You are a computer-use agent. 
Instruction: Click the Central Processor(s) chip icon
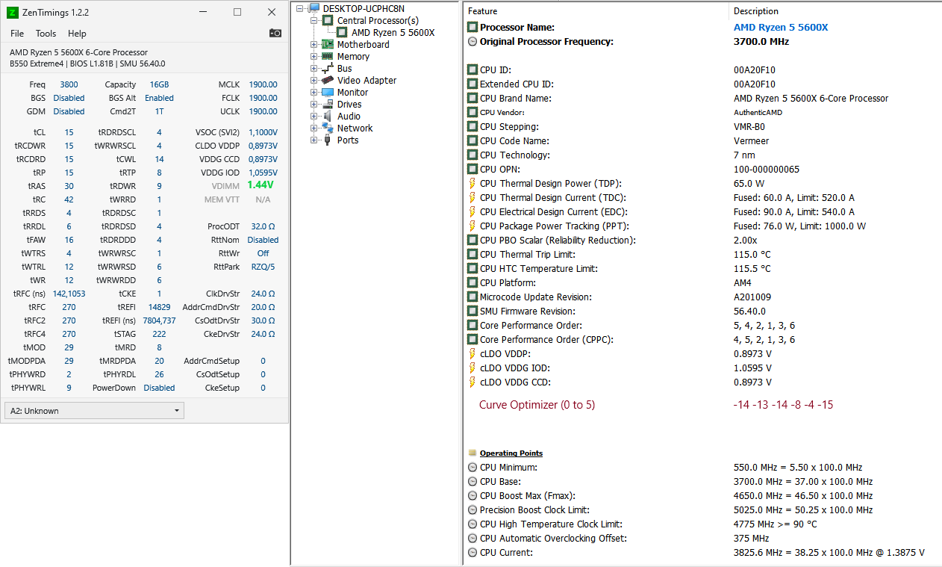coord(328,20)
